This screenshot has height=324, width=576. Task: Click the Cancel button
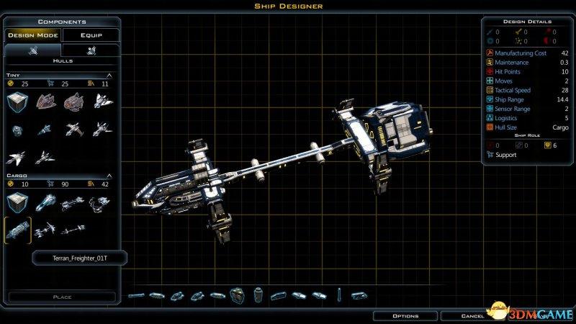473,316
